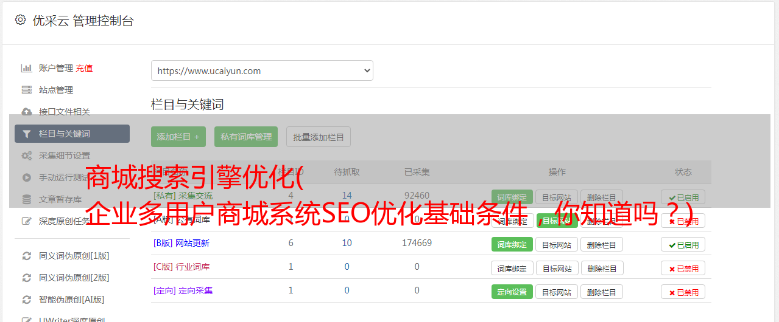The height and width of the screenshot is (322, 779).
Task: Click the cloud upload icon for 接口文件相关
Action: [26, 112]
